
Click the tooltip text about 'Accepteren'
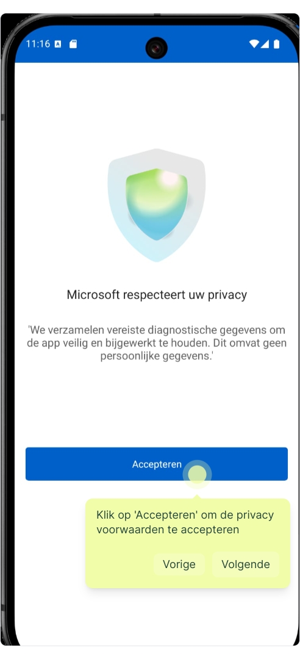click(x=185, y=522)
